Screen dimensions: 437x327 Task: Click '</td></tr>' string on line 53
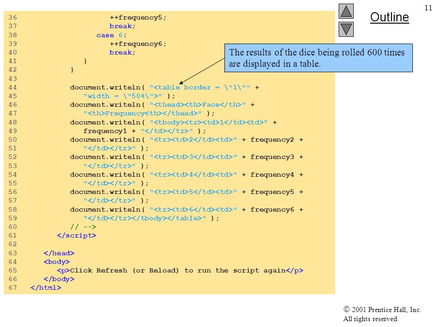point(110,166)
